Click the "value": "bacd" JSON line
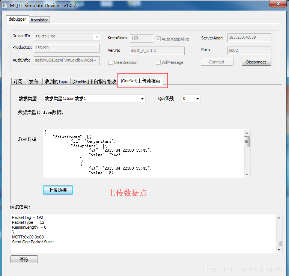Viewport: 289px width, 276px height. tap(106, 155)
